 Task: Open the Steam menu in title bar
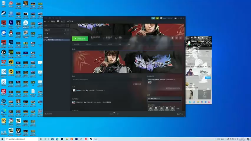click(x=46, y=18)
